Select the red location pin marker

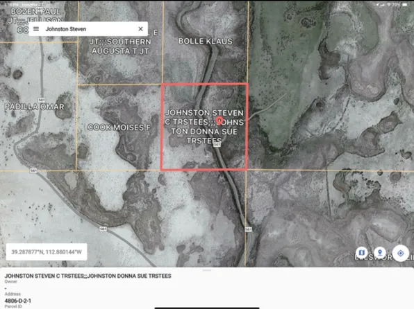point(219,121)
